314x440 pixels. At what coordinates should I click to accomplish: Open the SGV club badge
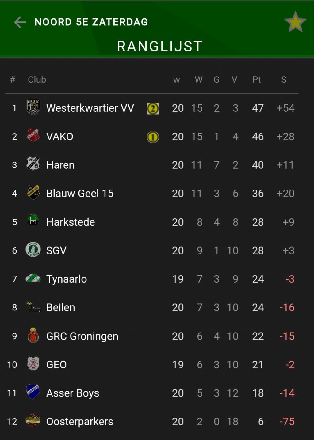[33, 249]
